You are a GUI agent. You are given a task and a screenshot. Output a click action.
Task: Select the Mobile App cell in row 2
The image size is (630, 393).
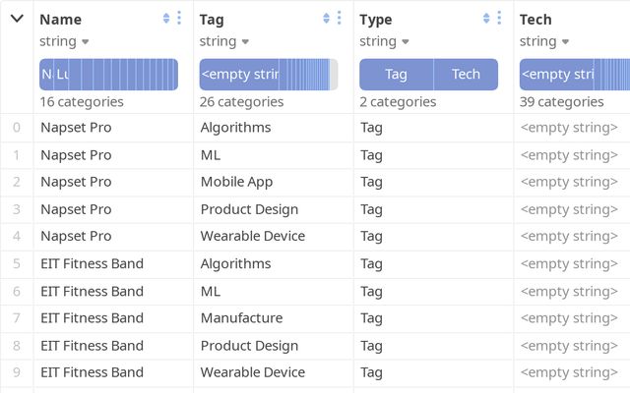tap(236, 182)
